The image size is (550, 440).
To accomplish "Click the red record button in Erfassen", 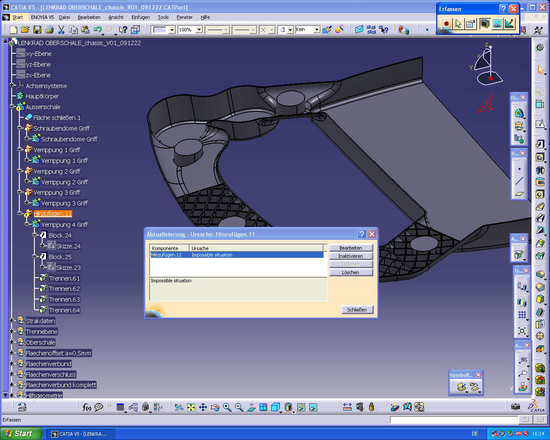I will [446, 24].
